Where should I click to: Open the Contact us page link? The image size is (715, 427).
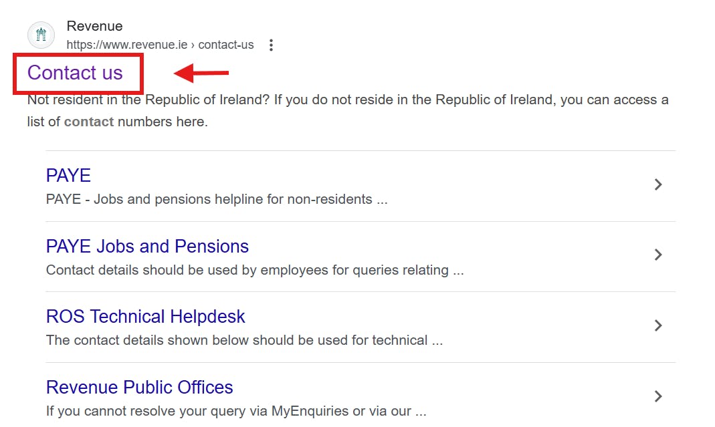[x=74, y=73]
